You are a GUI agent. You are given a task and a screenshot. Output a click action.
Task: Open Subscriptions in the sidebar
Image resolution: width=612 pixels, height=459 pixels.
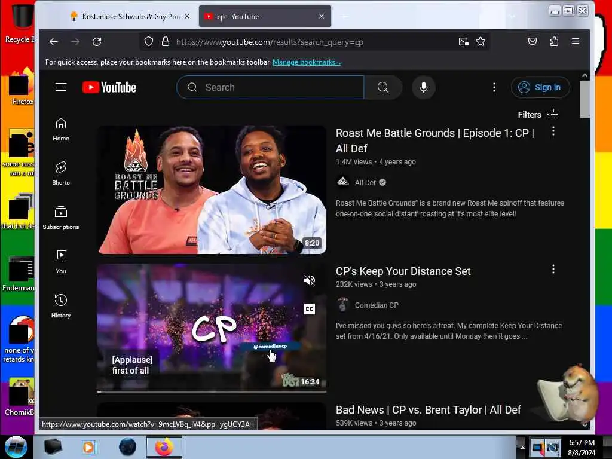pyautogui.click(x=61, y=218)
